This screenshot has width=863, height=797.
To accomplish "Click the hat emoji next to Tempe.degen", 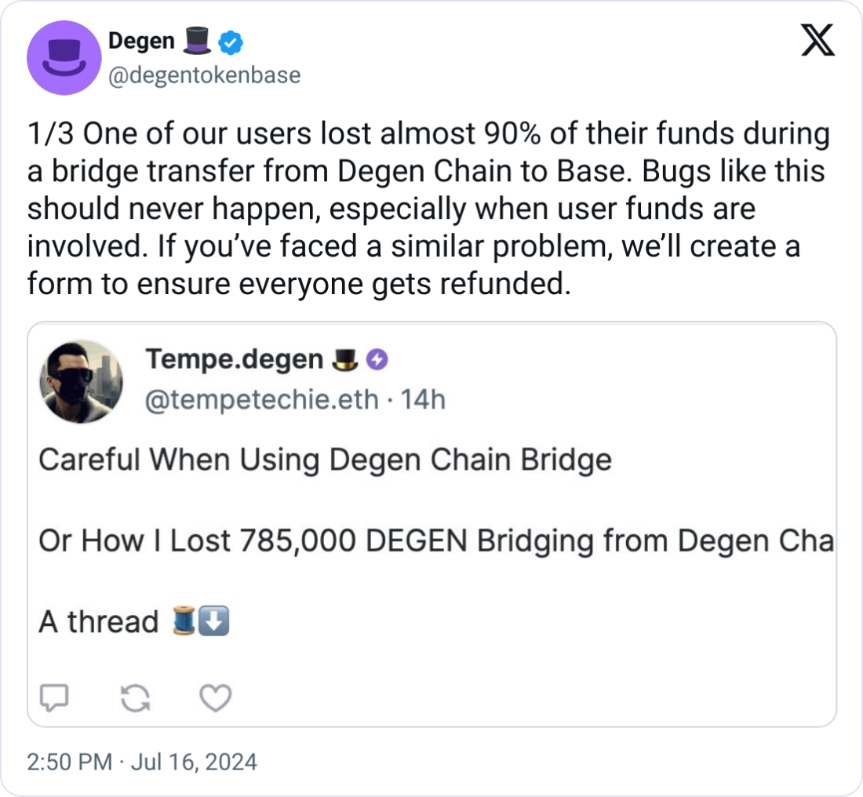I will pos(346,360).
